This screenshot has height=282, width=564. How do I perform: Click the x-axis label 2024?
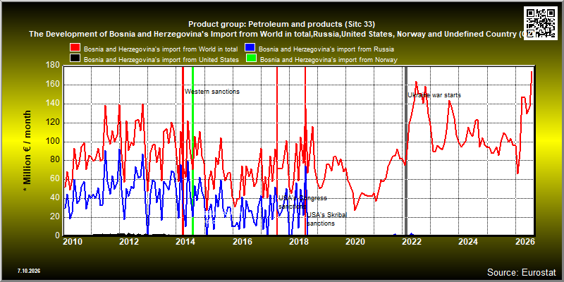tap(468, 241)
